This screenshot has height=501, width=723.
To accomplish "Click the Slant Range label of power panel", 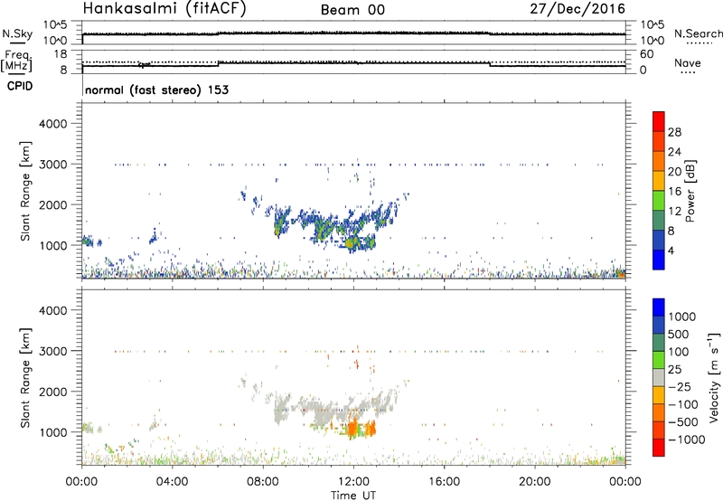I will coord(25,191).
